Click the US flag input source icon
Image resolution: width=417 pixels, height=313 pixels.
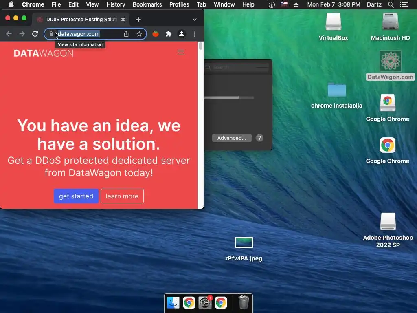[x=284, y=4]
